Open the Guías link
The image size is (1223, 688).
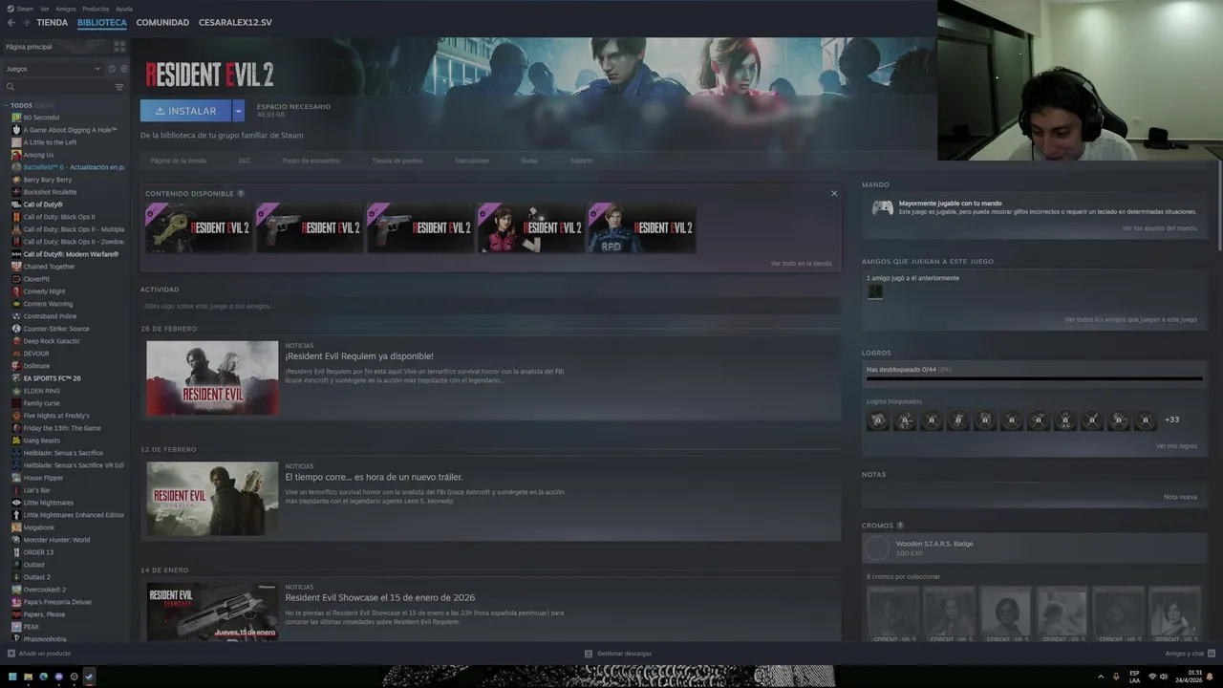coord(529,161)
